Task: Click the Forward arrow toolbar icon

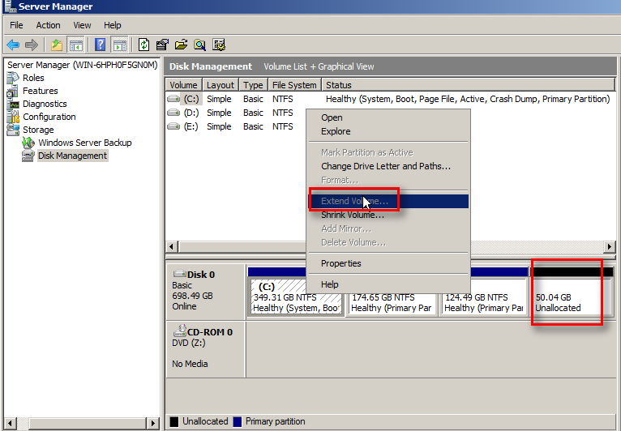Action: [32, 45]
